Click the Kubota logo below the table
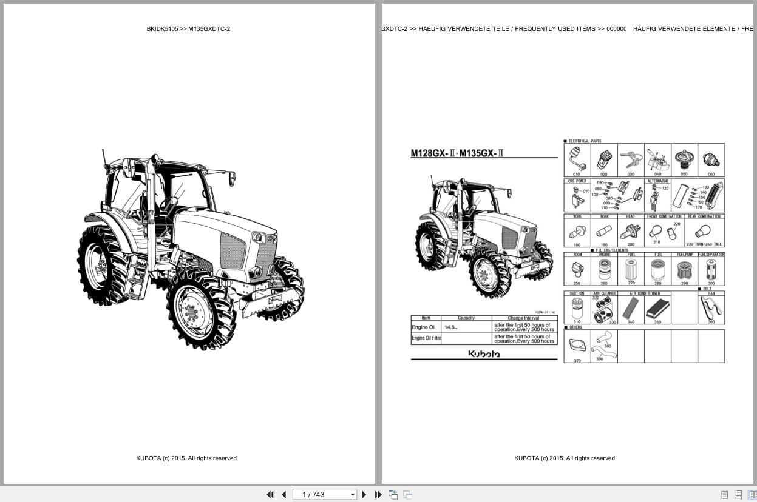Screen dimensions: 757x502 (x=484, y=354)
